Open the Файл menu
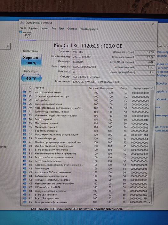168x225 pixels. pos(23,28)
